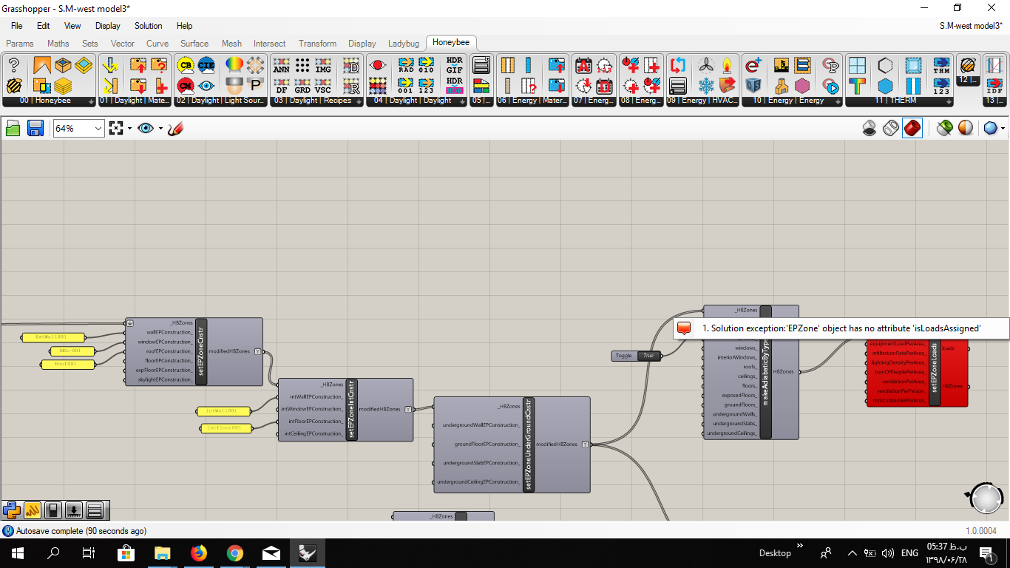This screenshot has width=1010, height=568.
Task: Toggle preview selected objects only
Action: tap(944, 128)
